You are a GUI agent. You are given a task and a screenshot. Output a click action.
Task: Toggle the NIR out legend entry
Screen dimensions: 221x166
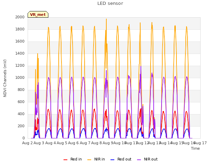click(147, 159)
